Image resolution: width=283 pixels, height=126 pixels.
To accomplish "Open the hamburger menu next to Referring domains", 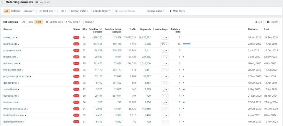I will pos(2,2).
